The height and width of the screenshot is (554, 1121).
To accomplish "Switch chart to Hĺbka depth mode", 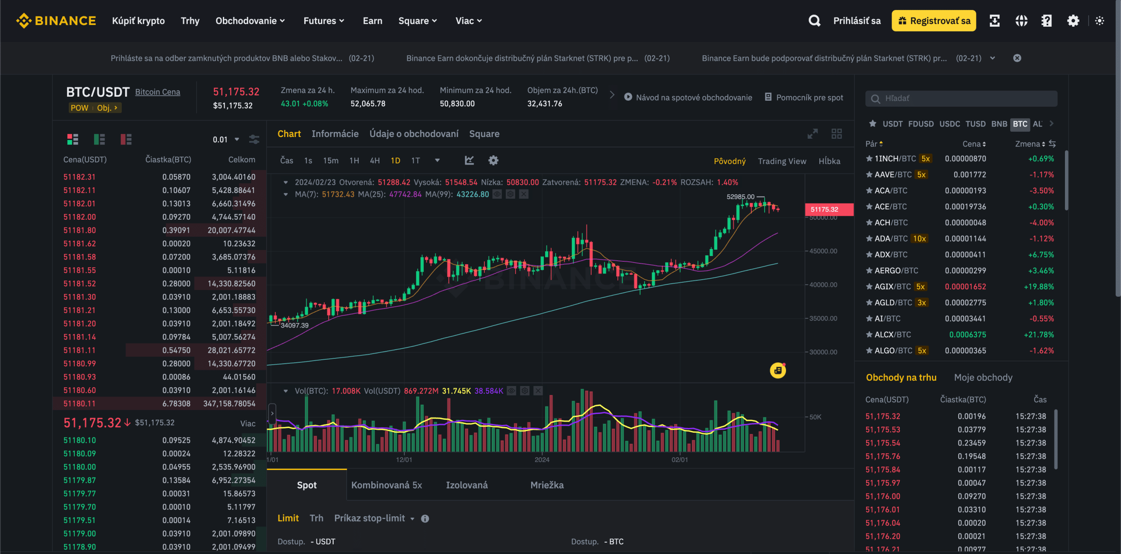I will pyautogui.click(x=829, y=161).
